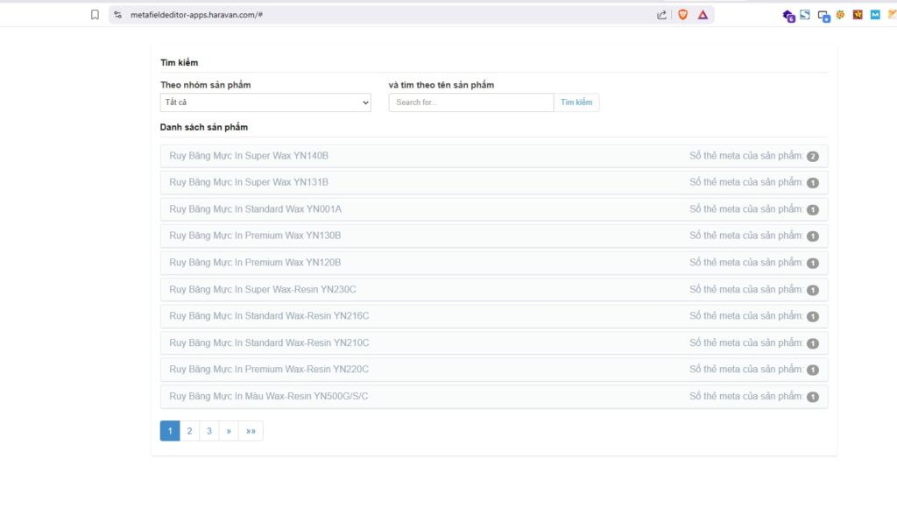The width and height of the screenshot is (897, 515).
Task: Click the blue M extension icon
Action: 875,15
